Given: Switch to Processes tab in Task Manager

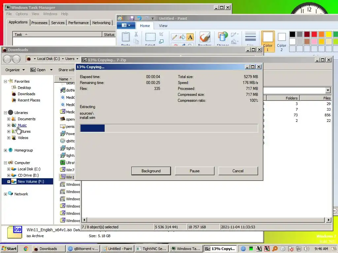Looking at the screenshot, I should click(39, 23).
